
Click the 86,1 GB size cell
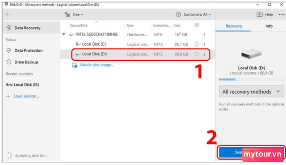tap(181, 44)
